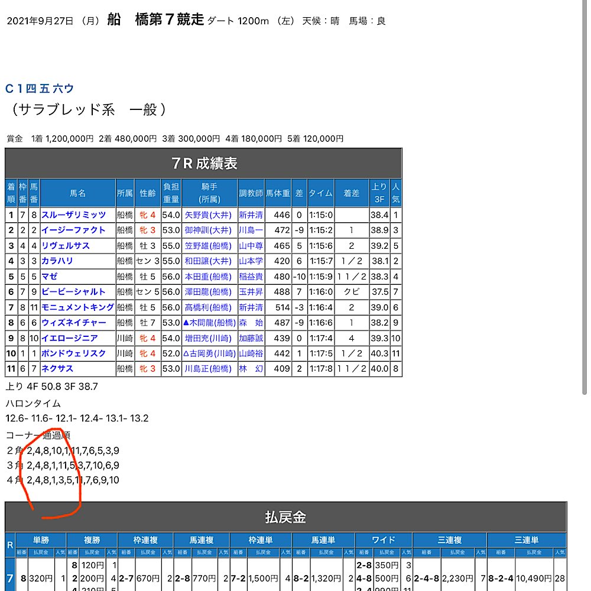Open horse link ポンドウェリスク
This screenshot has width=591, height=591.
(x=74, y=353)
